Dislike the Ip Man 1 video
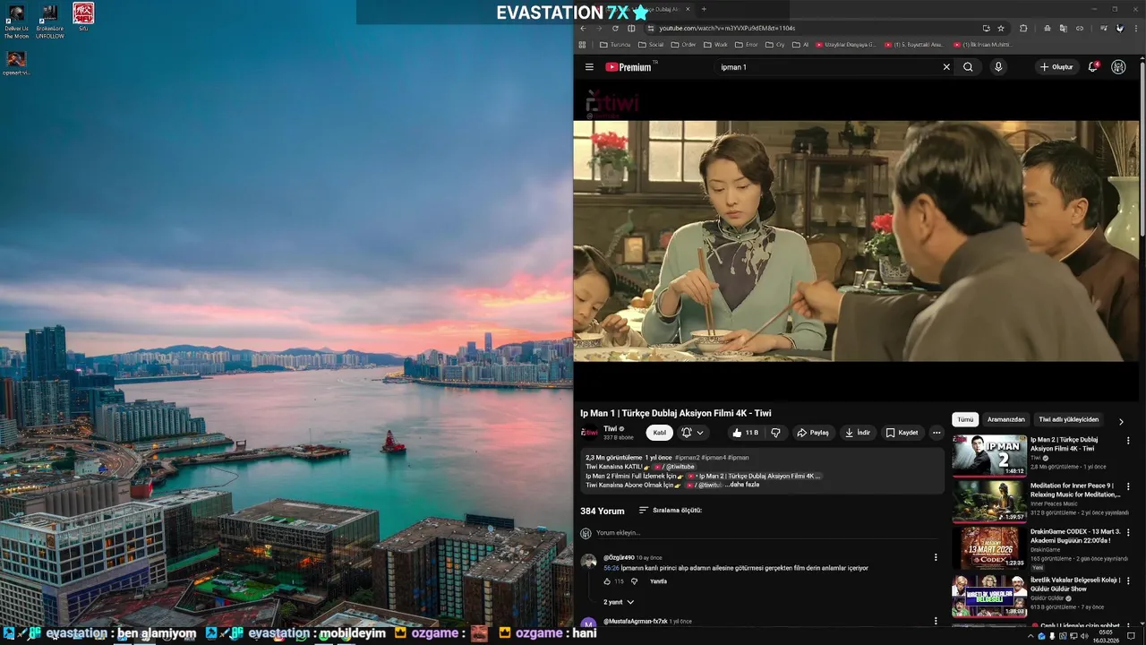1146x645 pixels. click(776, 433)
